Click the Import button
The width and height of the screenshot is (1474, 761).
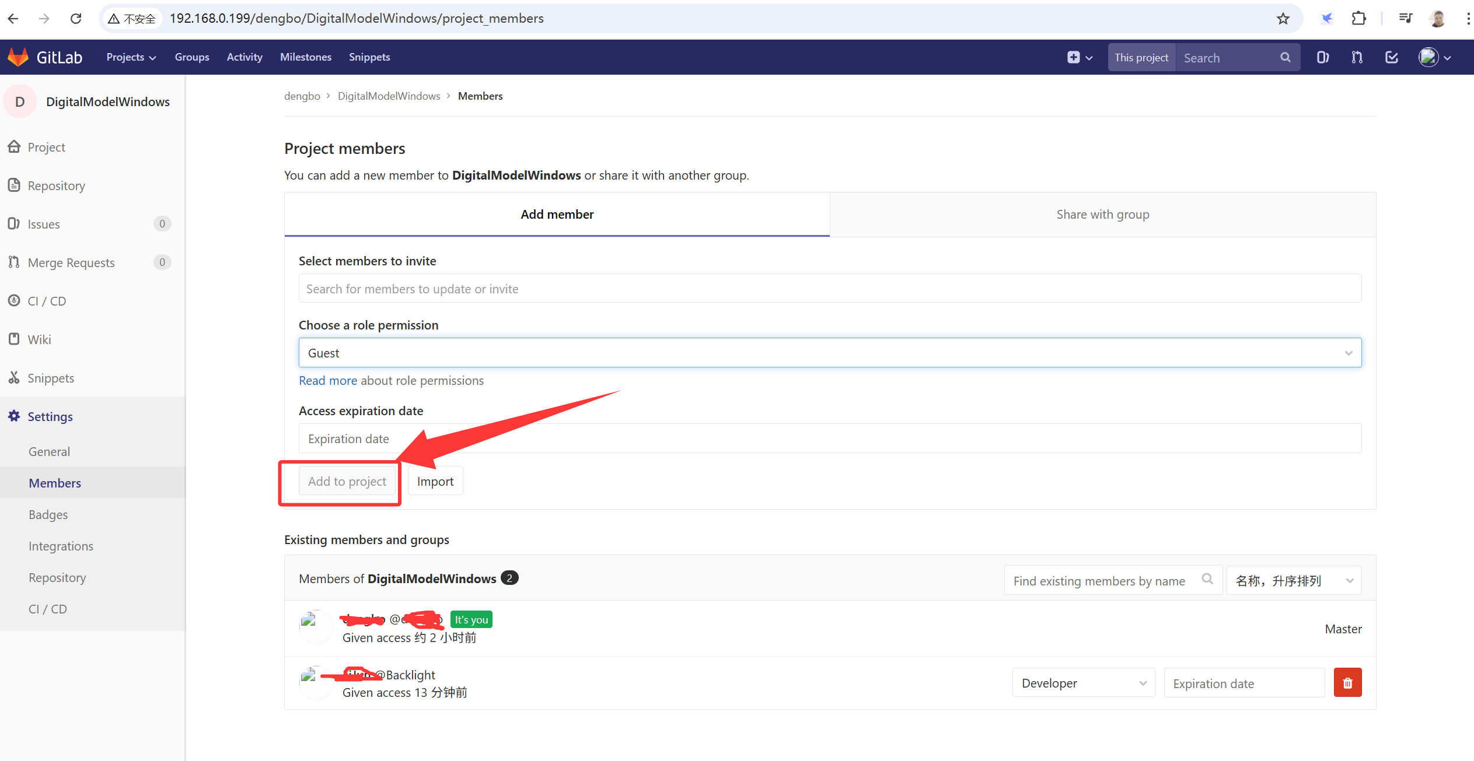[x=435, y=482]
